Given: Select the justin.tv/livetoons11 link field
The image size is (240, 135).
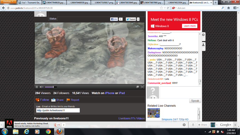Looking at the screenshot, I should point(58,110).
